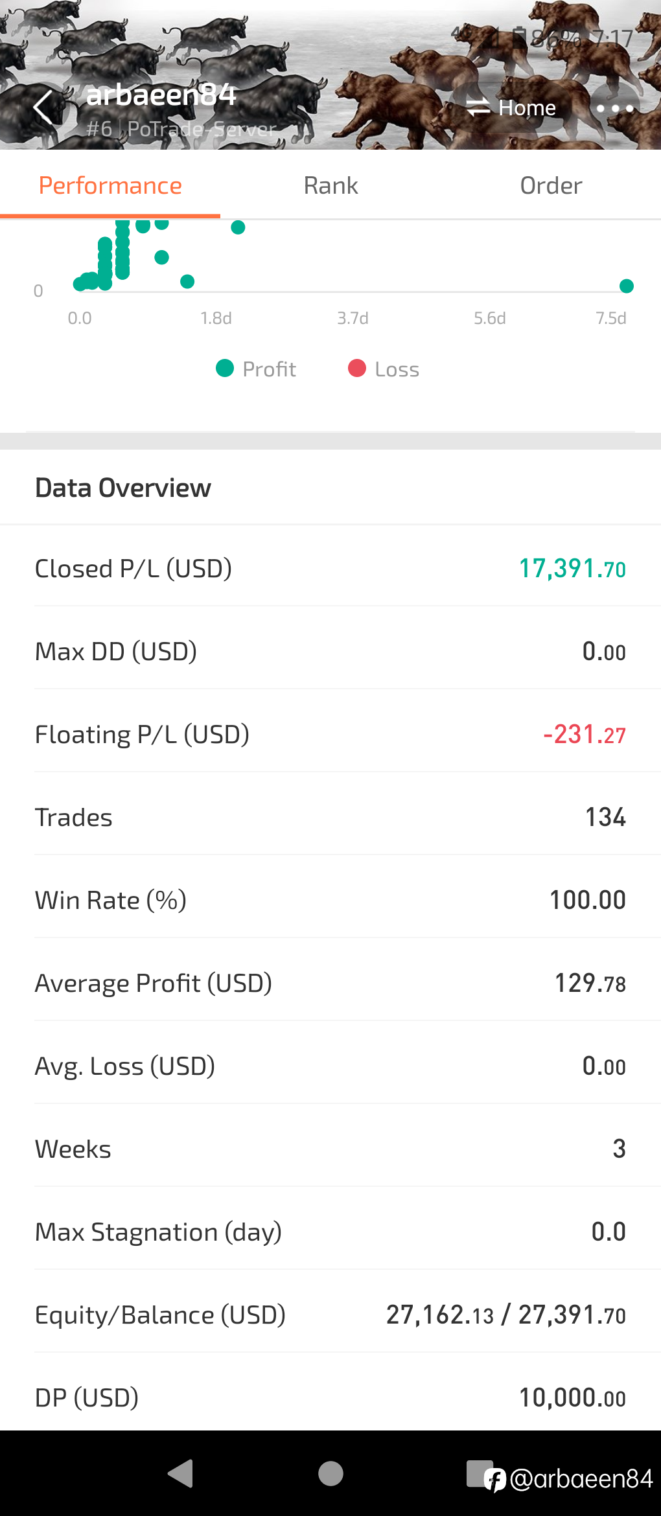This screenshot has height=1516, width=661.
Task: Select the Floating P/L (USD) row
Action: click(x=330, y=735)
